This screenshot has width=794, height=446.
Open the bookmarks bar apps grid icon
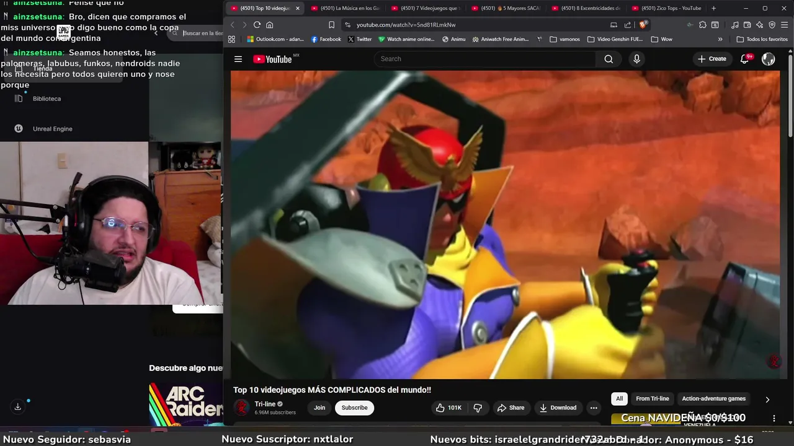pos(231,39)
